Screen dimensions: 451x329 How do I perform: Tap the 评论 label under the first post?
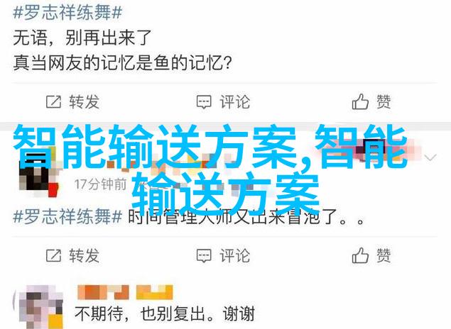pos(234,102)
